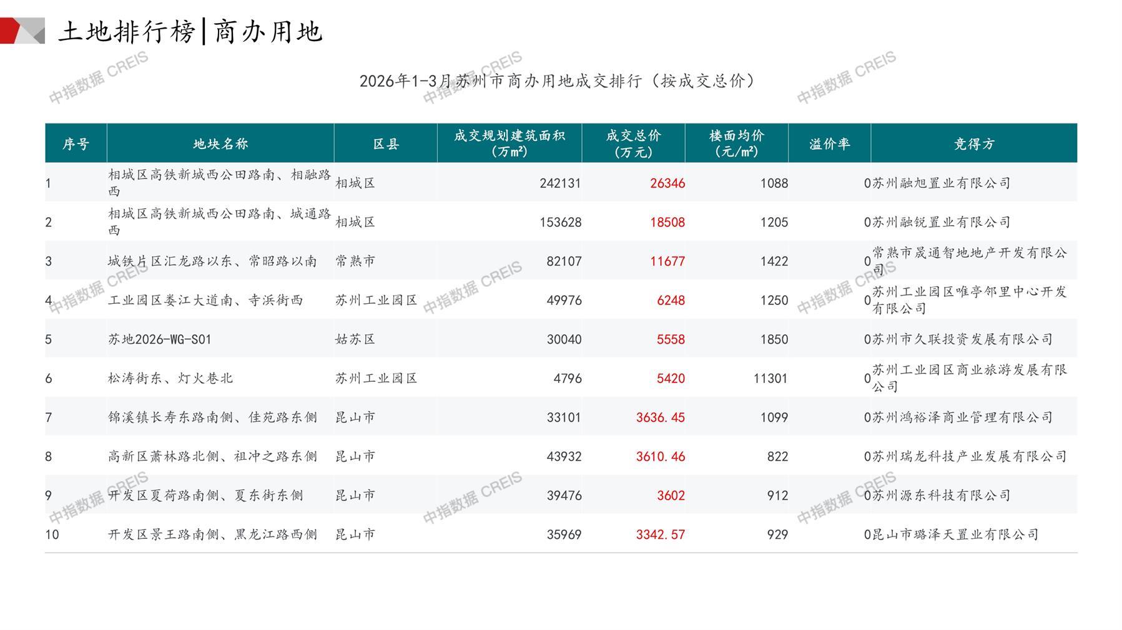Screen dimensions: 1122x630
Task: Select parcel name 松涛街东、灯火巷北
Action: click(170, 379)
